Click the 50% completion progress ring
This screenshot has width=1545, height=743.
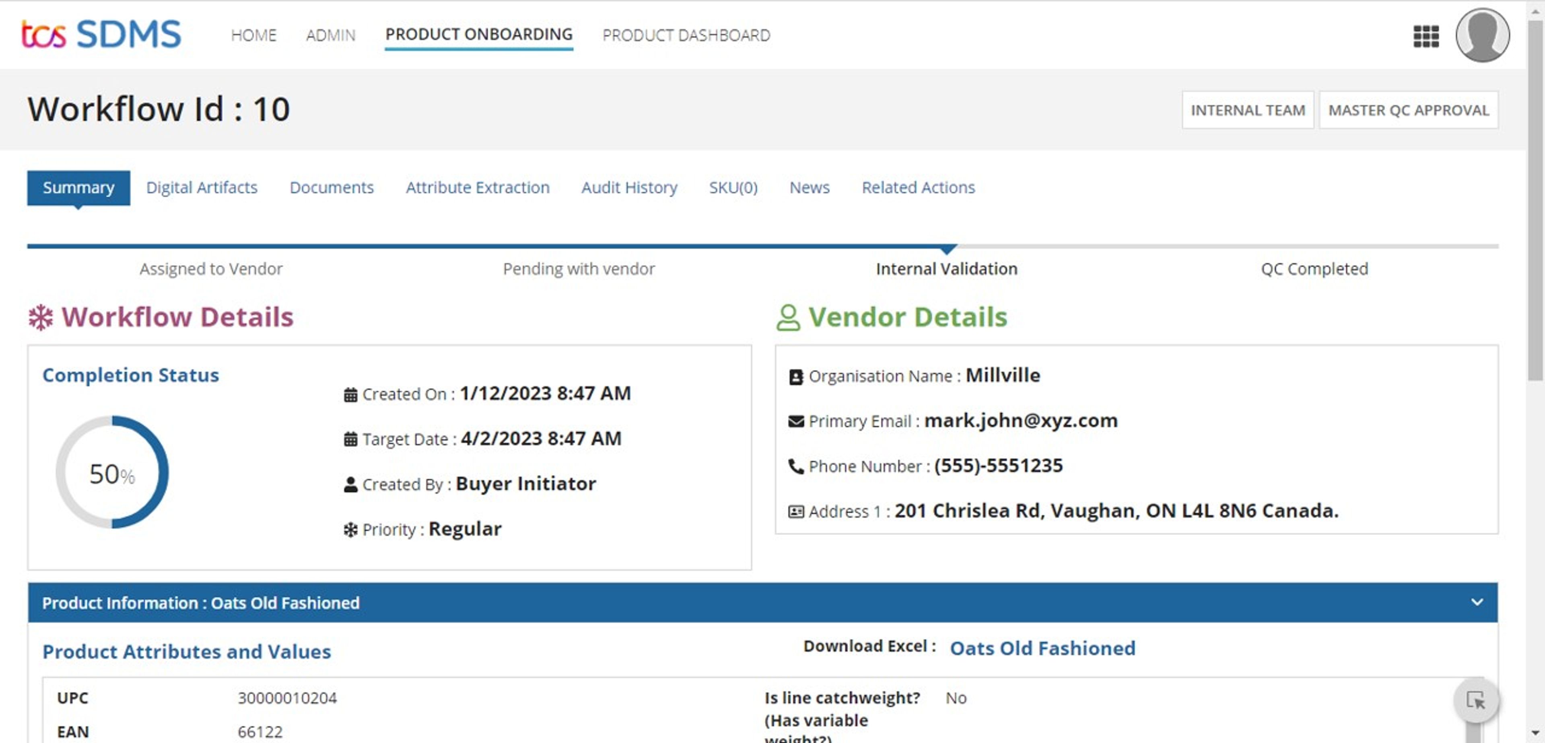coord(112,473)
